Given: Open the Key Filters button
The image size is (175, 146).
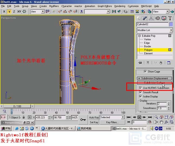Looking at the screenshot, I should click(x=112, y=122).
